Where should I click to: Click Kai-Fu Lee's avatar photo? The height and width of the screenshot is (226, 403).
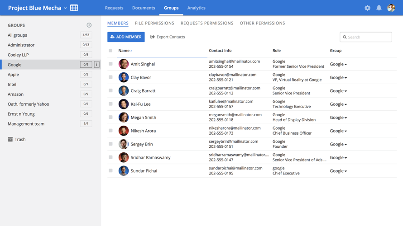123,104
